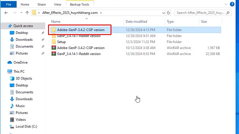Expand the address bar history dropdown

click(x=163, y=13)
